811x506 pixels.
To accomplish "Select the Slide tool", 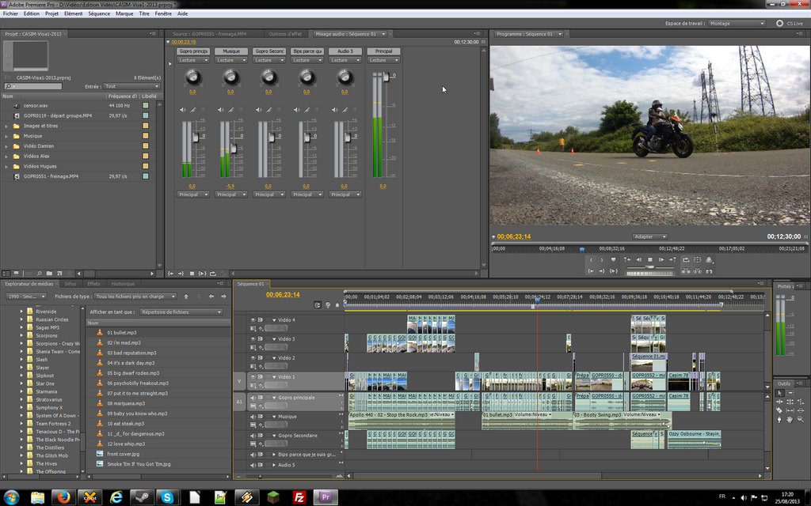I will click(x=801, y=410).
